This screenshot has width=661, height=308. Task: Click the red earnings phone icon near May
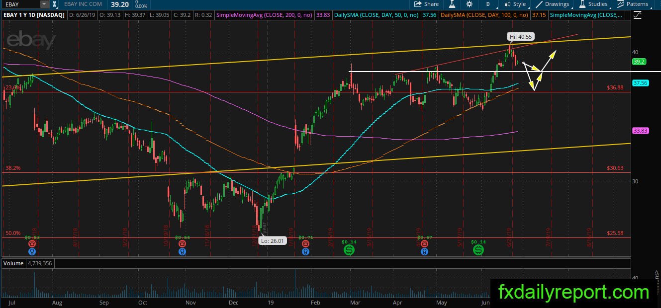424,244
